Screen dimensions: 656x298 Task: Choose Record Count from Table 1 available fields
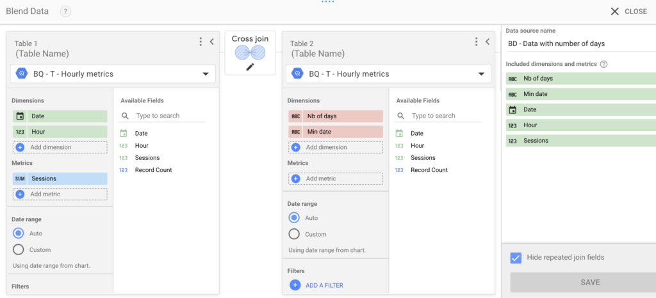pyautogui.click(x=153, y=170)
